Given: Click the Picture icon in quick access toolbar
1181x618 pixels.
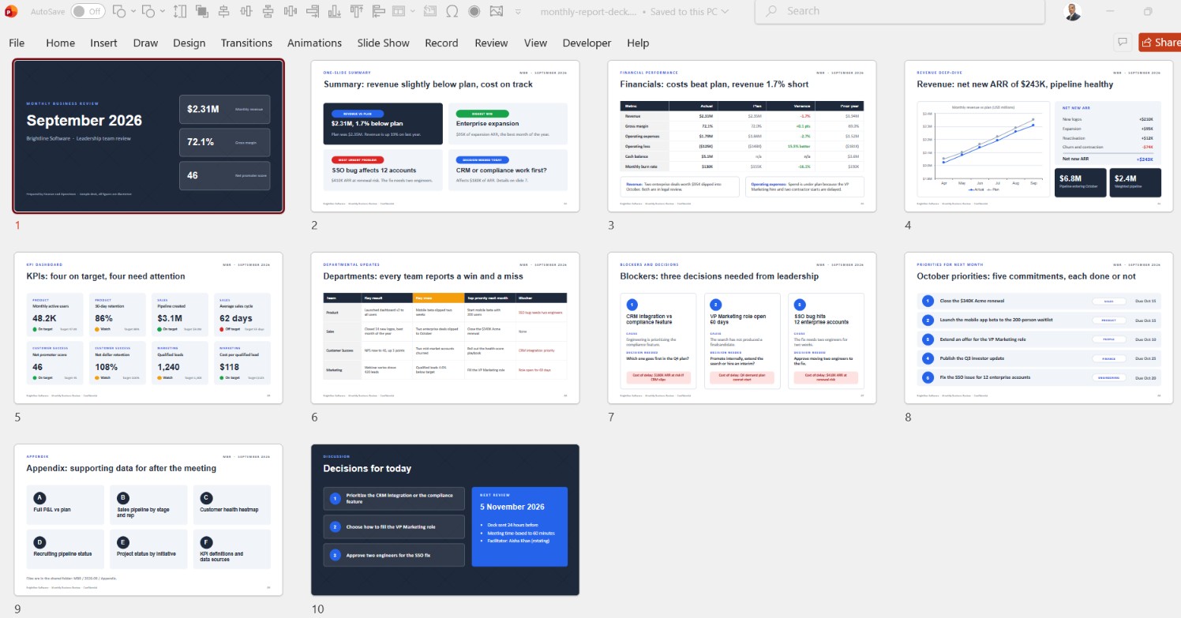Looking at the screenshot, I should [x=497, y=11].
